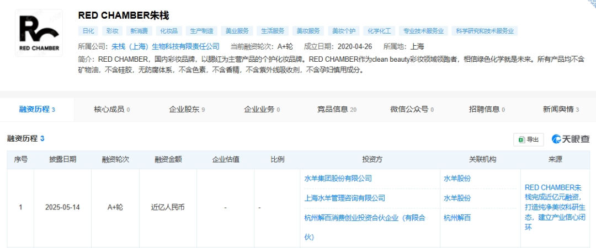596x248 pixels.
Task: Switch to the 企业业务 tab
Action: click(262, 110)
